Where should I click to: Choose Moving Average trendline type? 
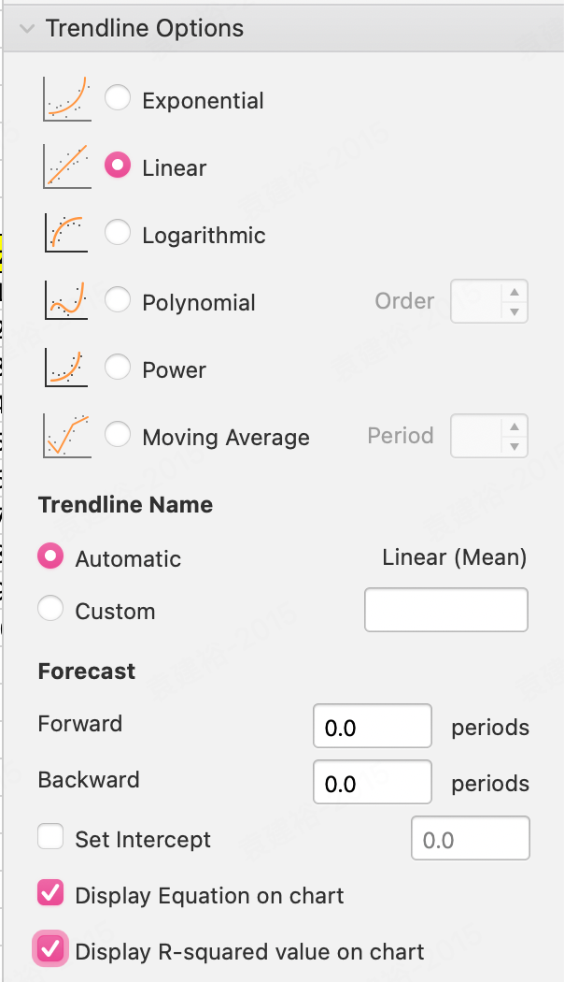coord(118,435)
